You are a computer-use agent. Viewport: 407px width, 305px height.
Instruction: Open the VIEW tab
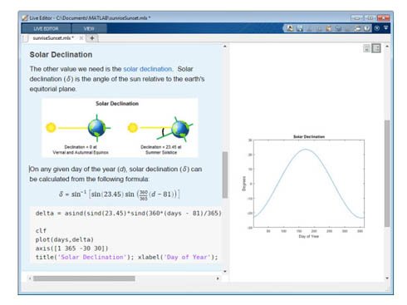point(89,28)
